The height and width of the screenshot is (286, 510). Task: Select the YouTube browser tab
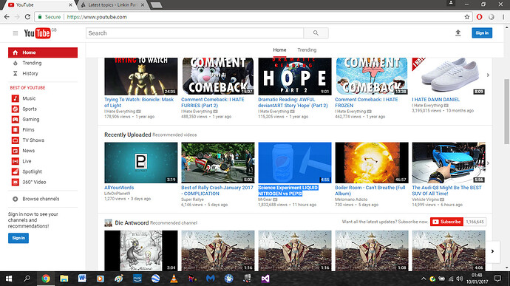(39, 5)
